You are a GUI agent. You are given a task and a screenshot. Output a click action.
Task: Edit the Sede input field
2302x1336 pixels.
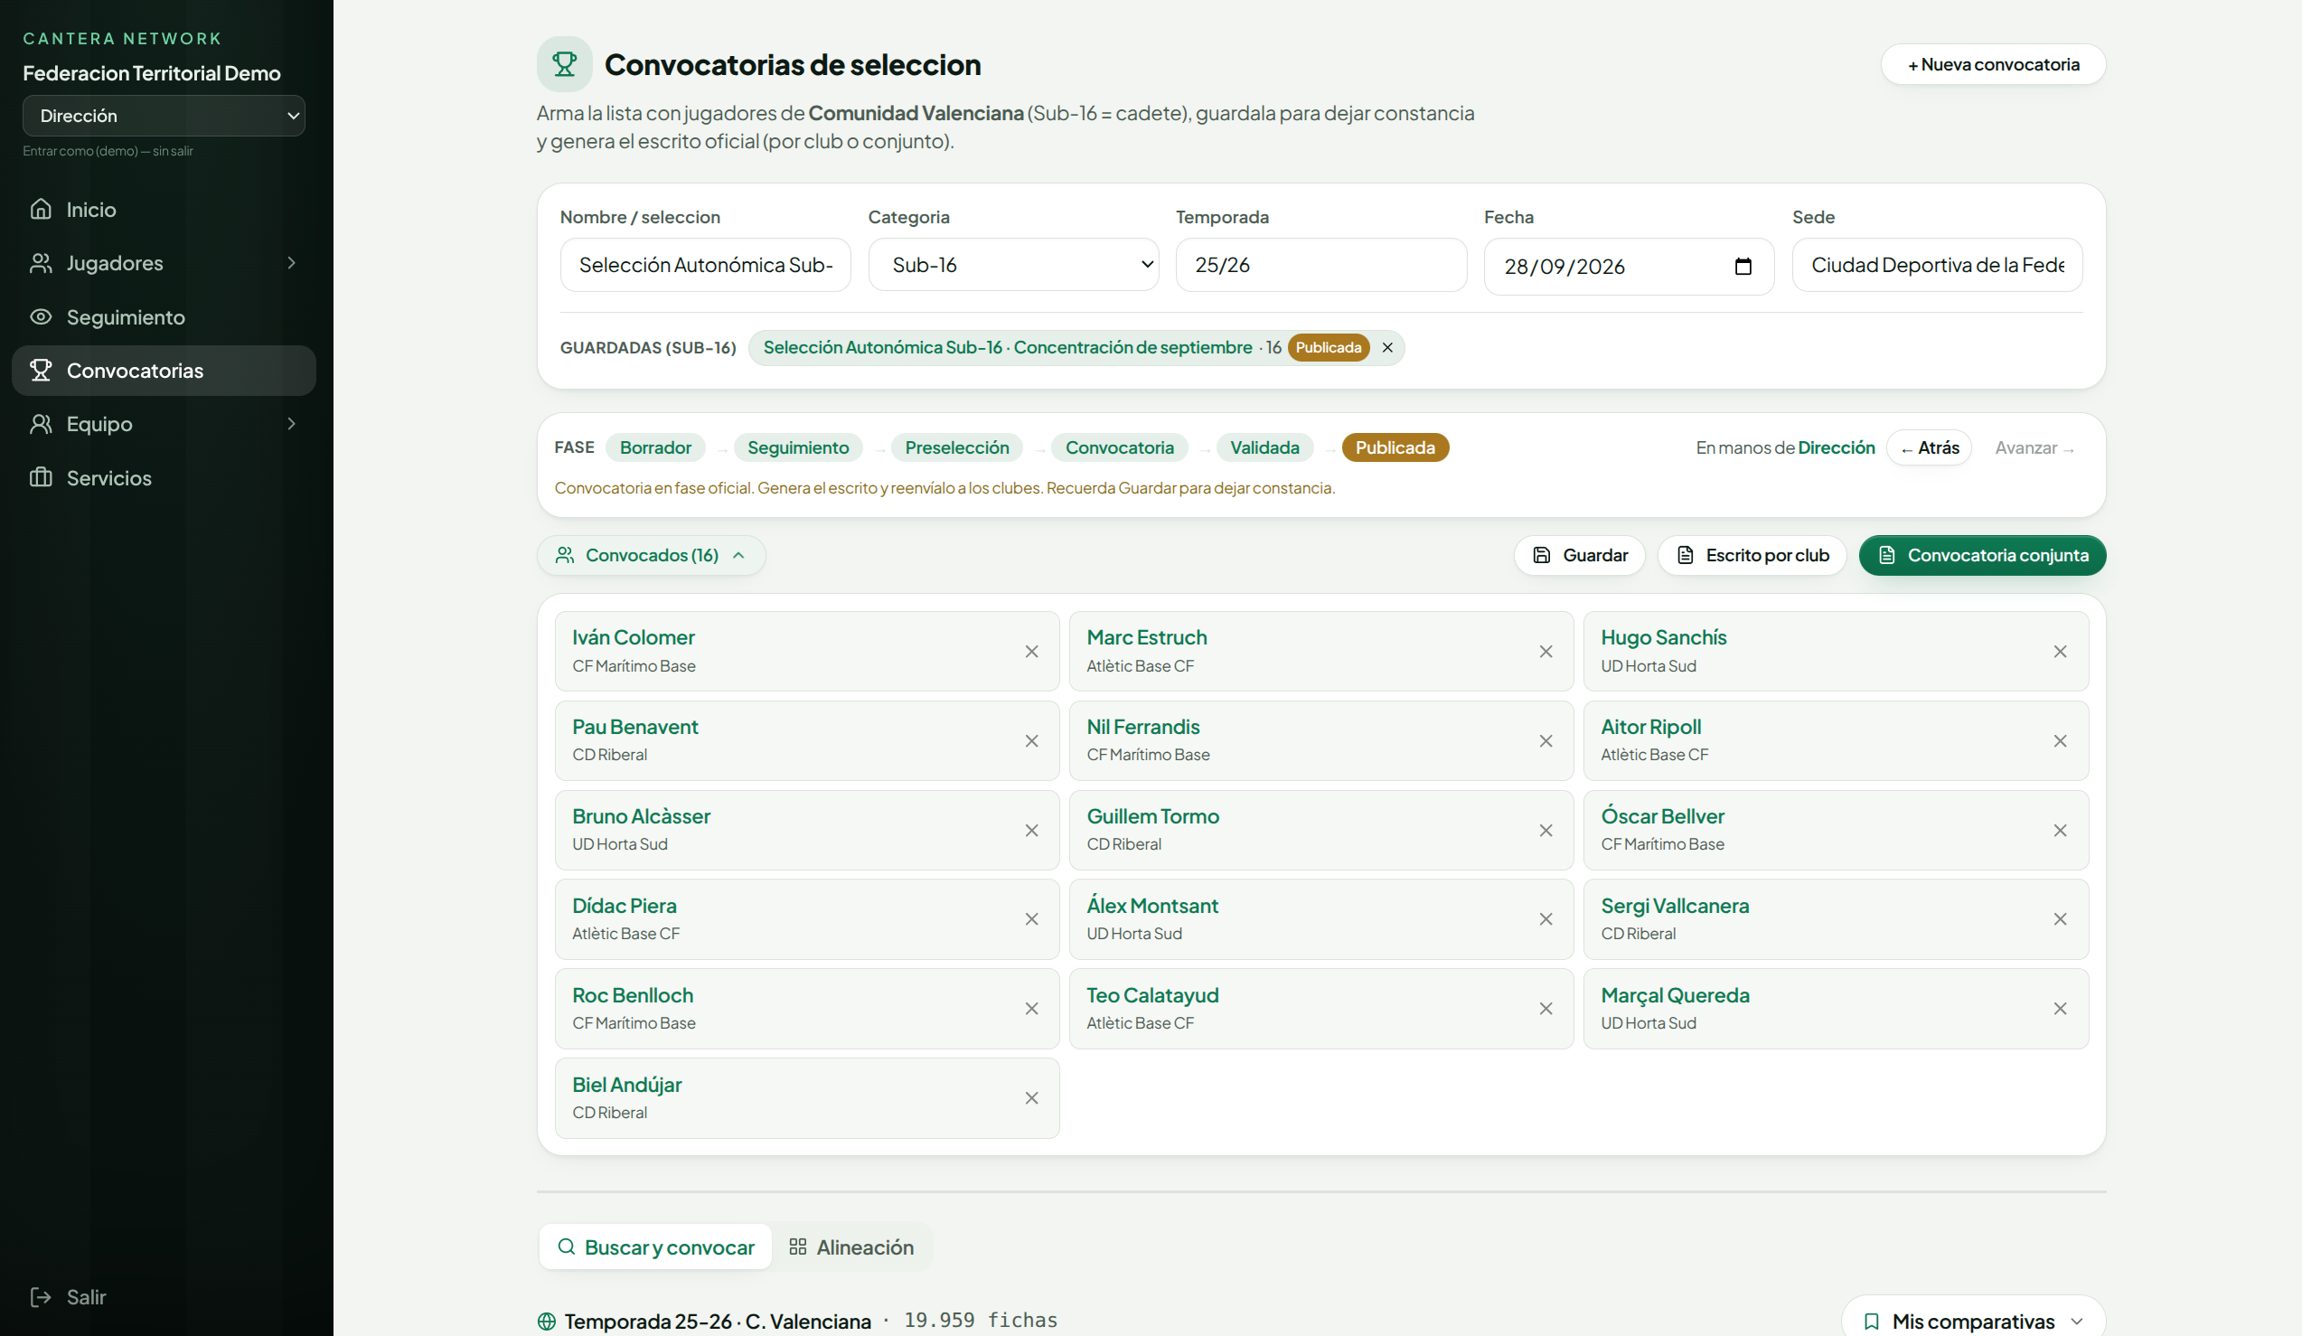pyautogui.click(x=1937, y=265)
